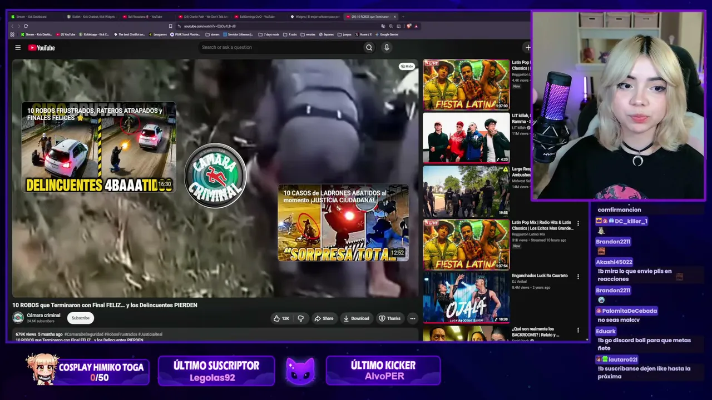Click chat username lautaro021
712x400 pixels.
coord(623,360)
